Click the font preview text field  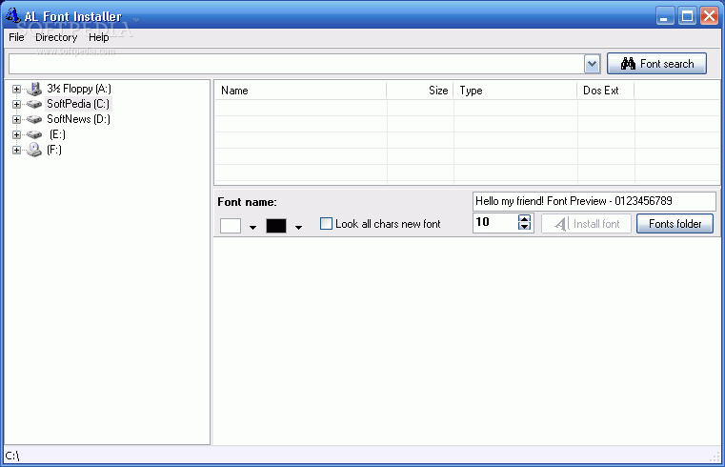(x=594, y=201)
